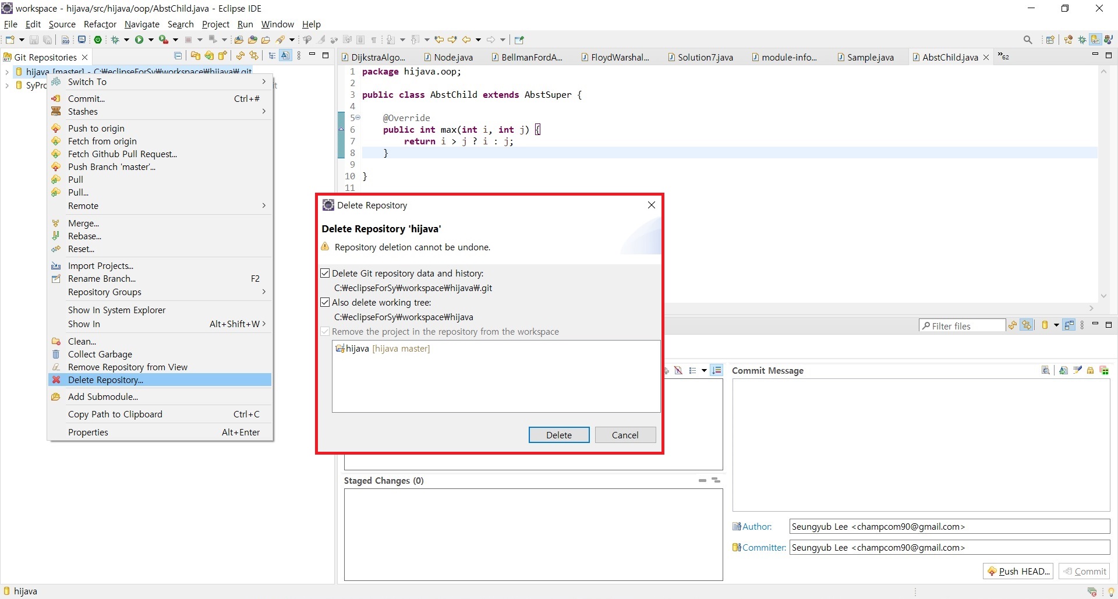
Task: Toggle the Staging column layout button
Action: (x=1069, y=325)
